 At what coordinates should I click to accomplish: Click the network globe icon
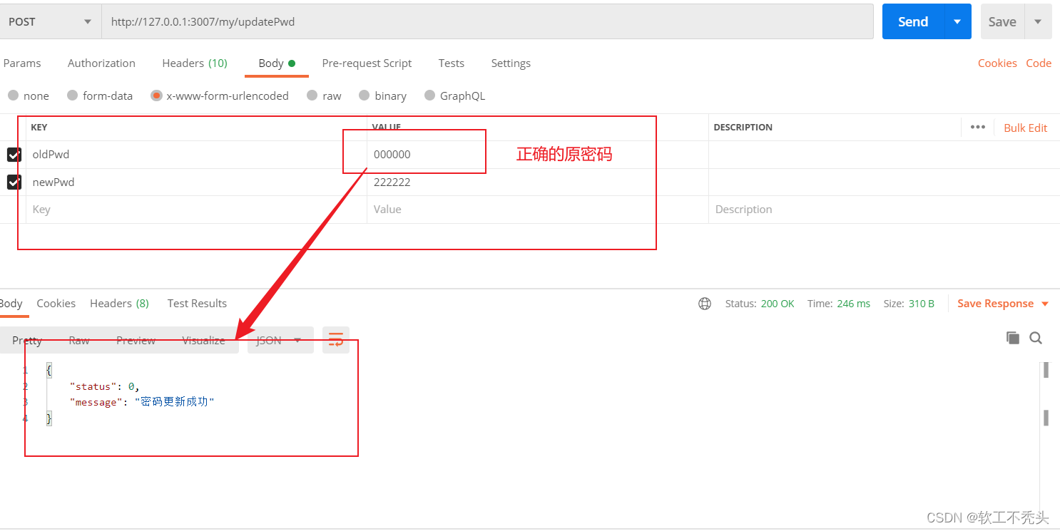pyautogui.click(x=705, y=304)
